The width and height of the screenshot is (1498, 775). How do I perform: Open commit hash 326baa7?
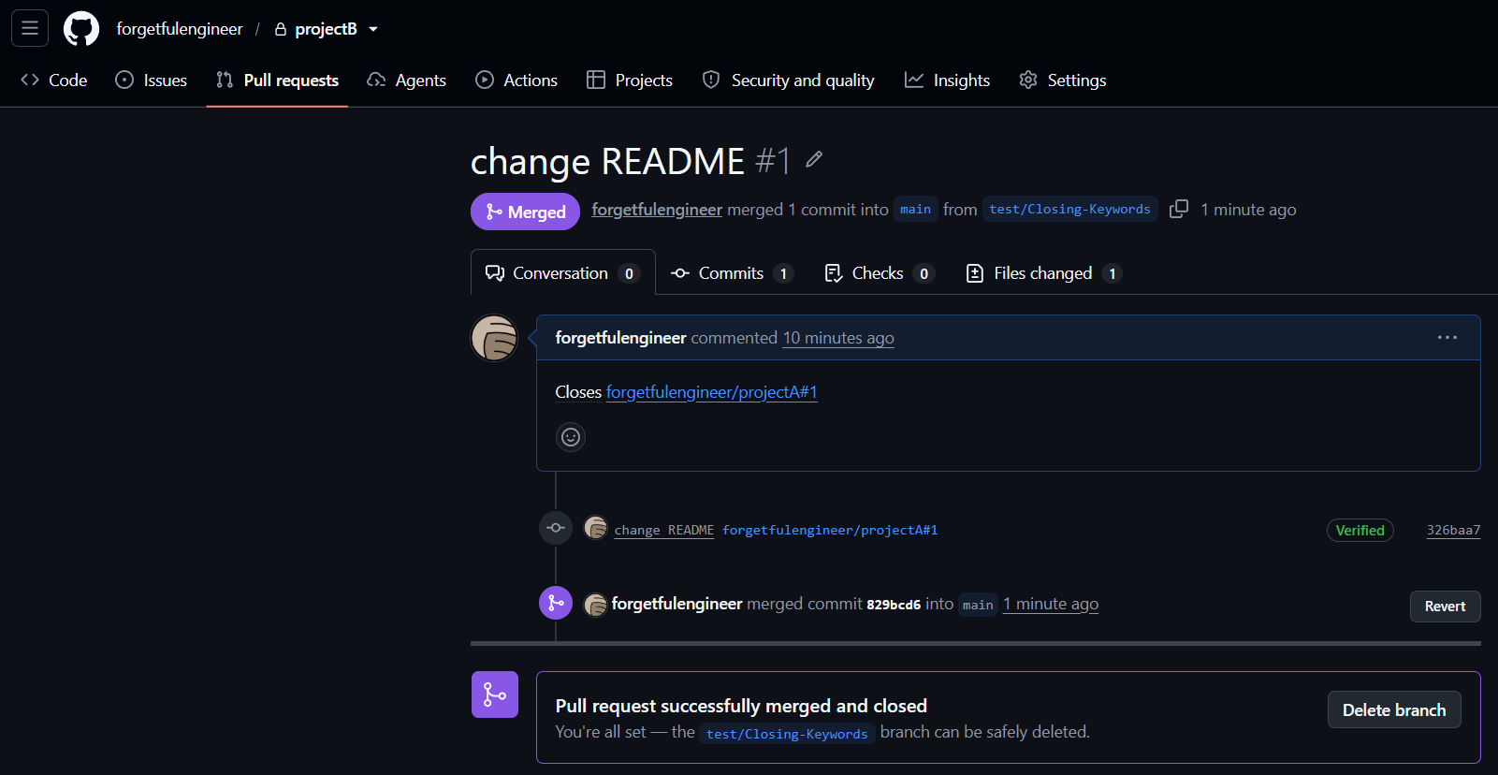(x=1453, y=530)
